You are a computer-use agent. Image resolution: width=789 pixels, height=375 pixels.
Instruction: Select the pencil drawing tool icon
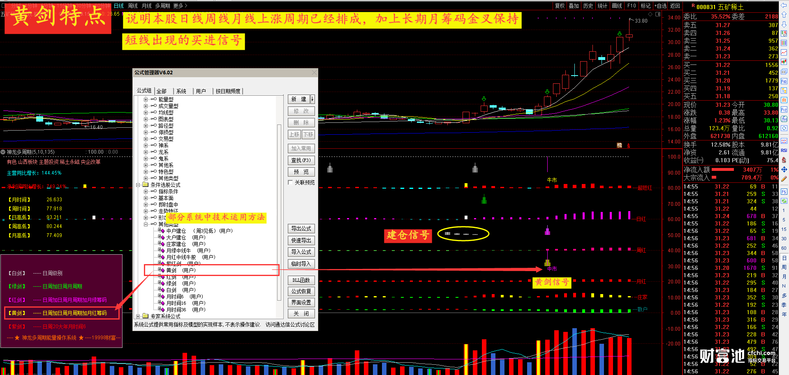(x=784, y=178)
